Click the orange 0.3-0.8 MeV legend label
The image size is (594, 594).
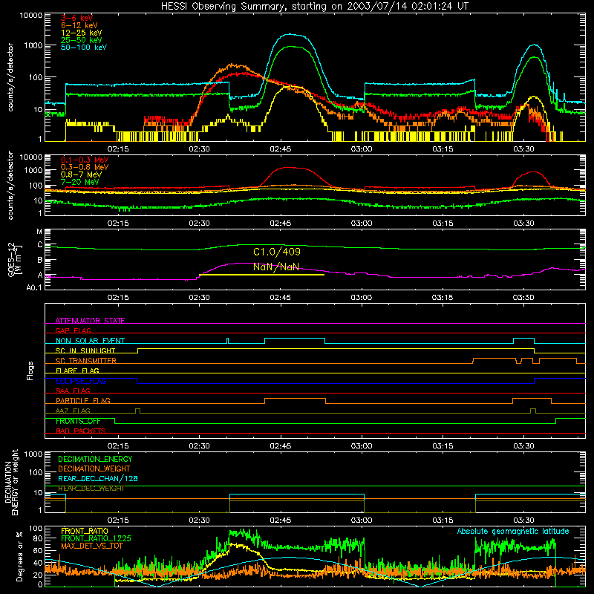[85, 167]
